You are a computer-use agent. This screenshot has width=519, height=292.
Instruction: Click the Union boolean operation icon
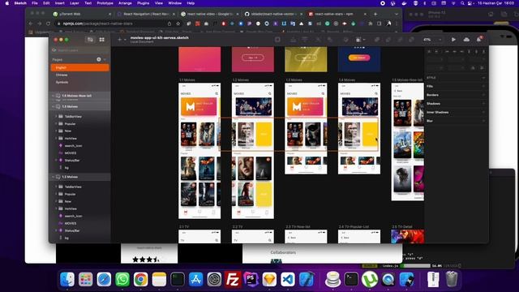(x=376, y=40)
